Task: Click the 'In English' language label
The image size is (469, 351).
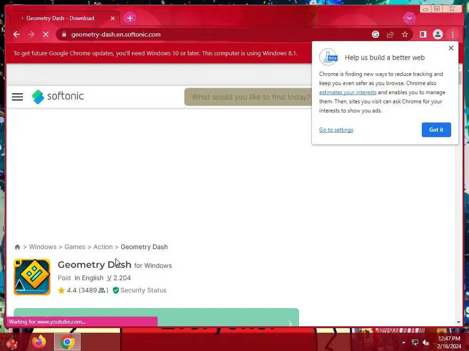Action: [x=89, y=278]
